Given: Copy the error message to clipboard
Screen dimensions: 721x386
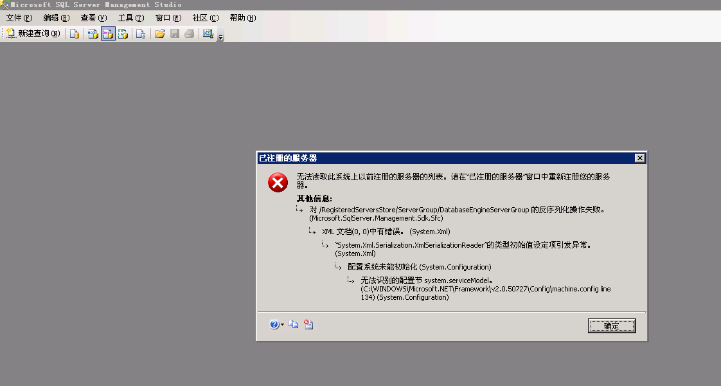Looking at the screenshot, I should (x=294, y=324).
